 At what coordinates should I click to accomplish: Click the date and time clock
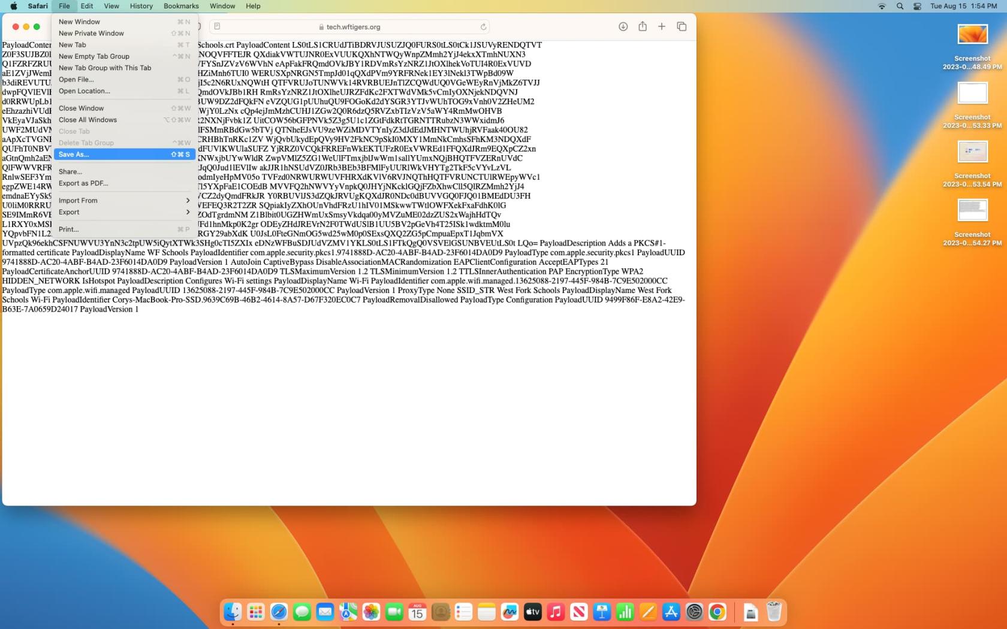click(x=964, y=6)
